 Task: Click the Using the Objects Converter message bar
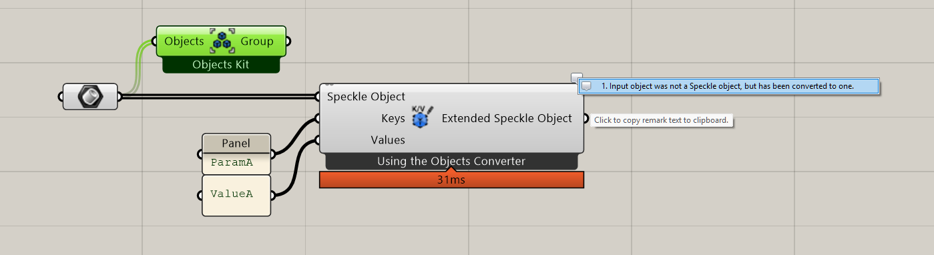pyautogui.click(x=451, y=161)
